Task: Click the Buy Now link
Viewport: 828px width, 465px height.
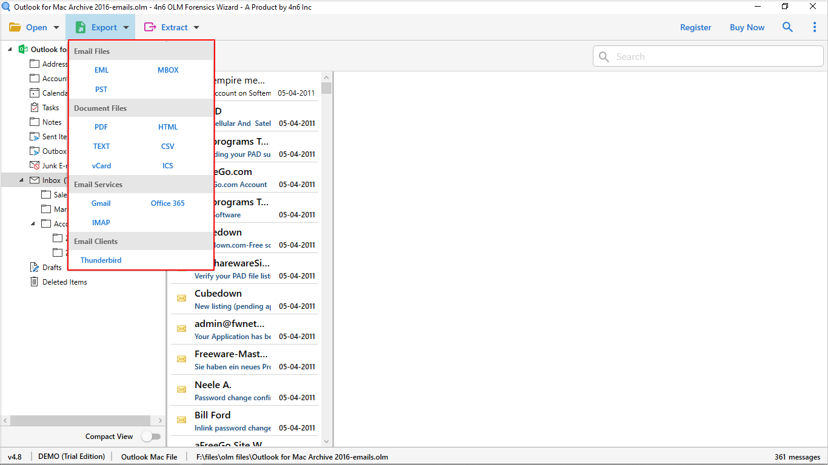Action: [x=747, y=27]
